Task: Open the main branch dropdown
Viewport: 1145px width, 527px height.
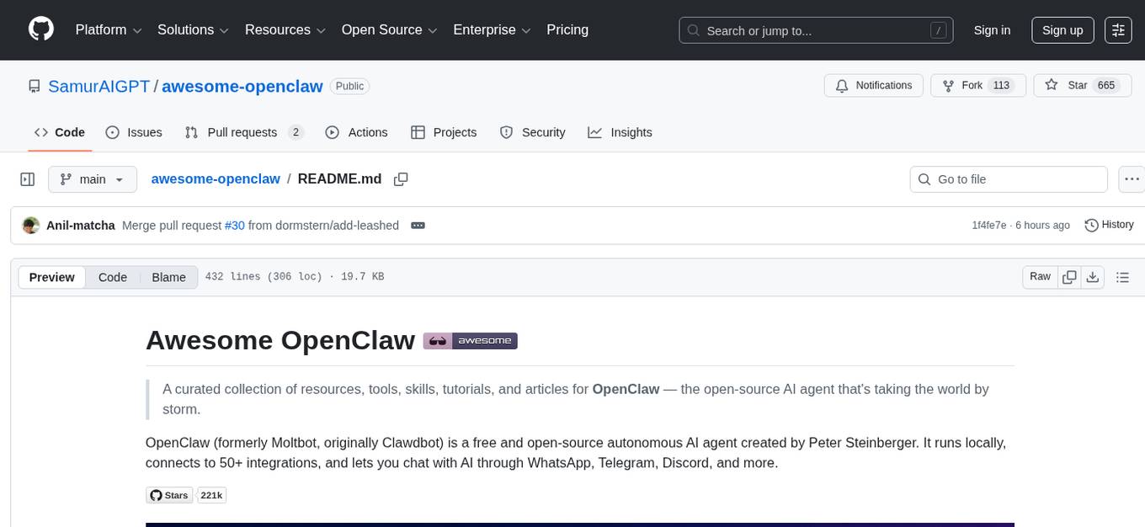Action: coord(93,178)
